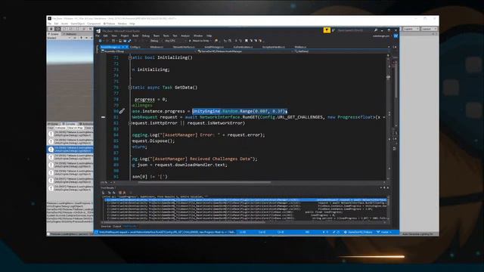
Task: Click the code editor vertical scrollbar
Action: click(x=388, y=117)
